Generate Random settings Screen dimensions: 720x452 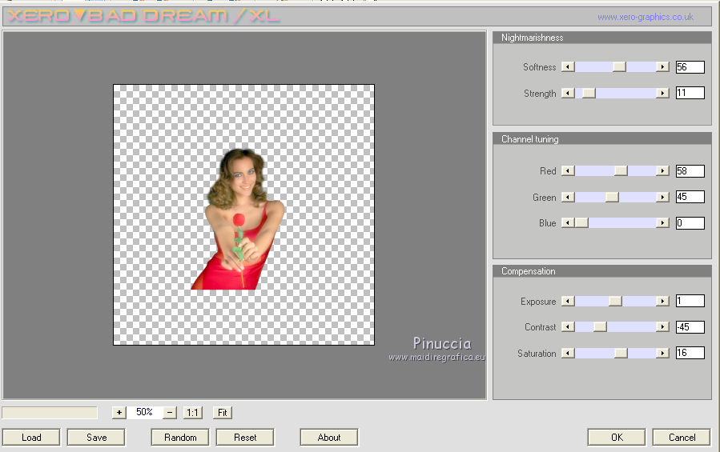pos(180,438)
